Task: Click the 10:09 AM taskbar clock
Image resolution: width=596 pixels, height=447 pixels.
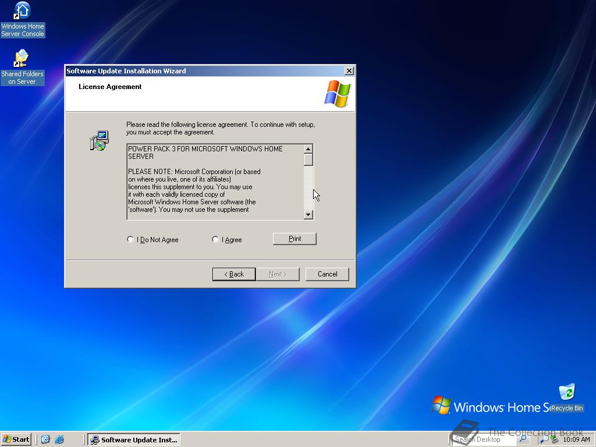Action: click(x=576, y=439)
